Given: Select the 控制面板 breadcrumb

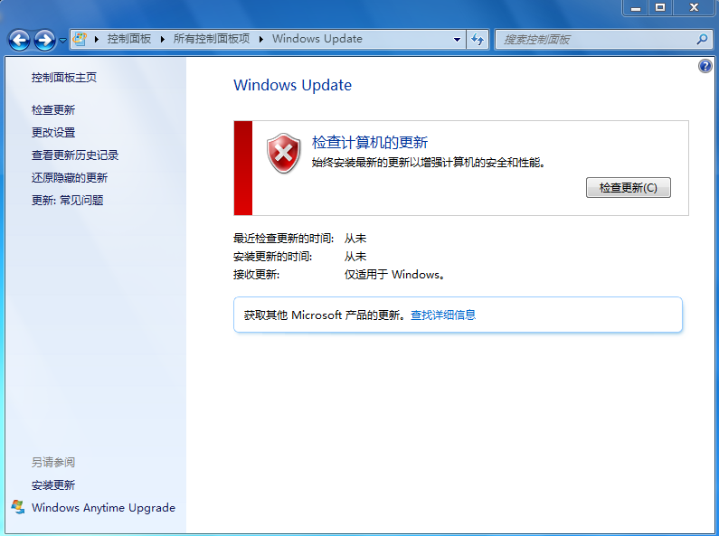Looking at the screenshot, I should coord(129,39).
